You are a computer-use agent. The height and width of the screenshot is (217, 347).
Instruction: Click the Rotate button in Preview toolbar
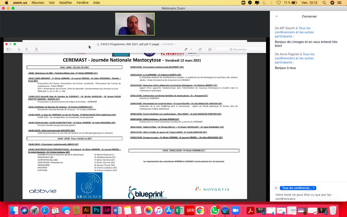tap(200, 49)
